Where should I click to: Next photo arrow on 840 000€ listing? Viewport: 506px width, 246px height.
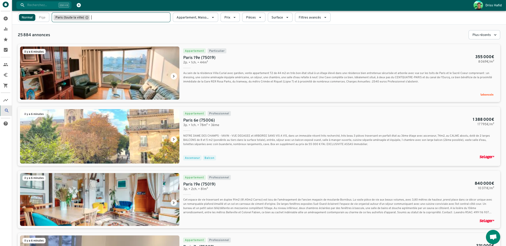pyautogui.click(x=174, y=202)
